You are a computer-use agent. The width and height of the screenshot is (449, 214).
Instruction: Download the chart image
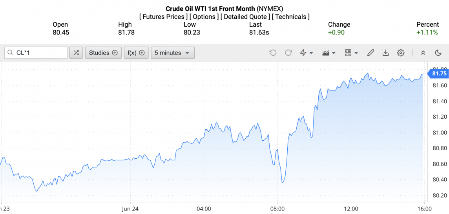tap(385, 53)
